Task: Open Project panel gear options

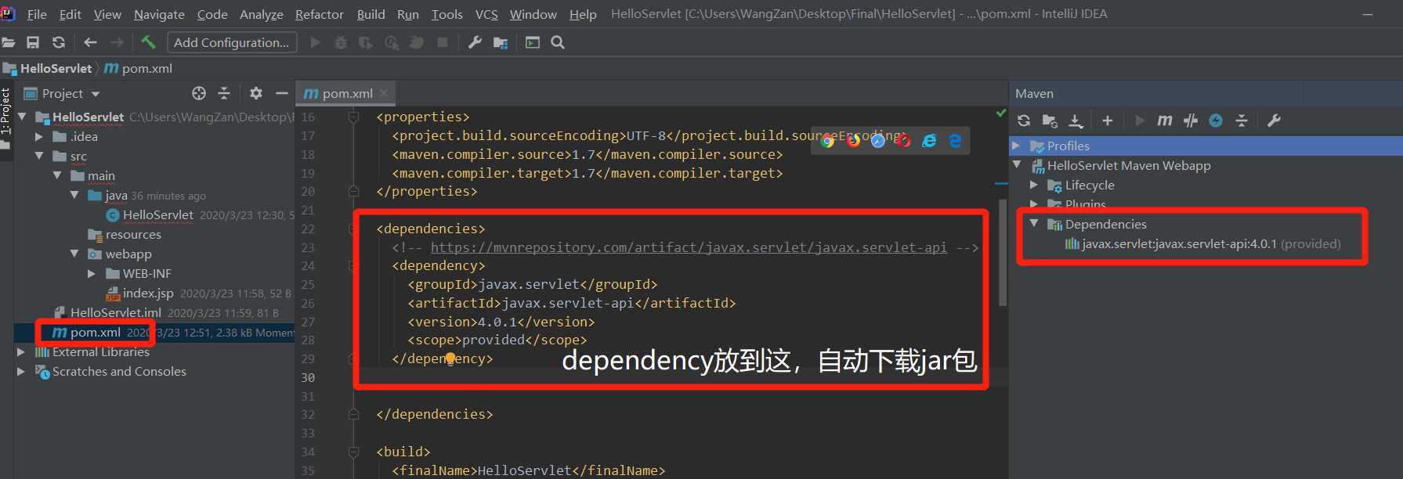Action: coord(255,93)
